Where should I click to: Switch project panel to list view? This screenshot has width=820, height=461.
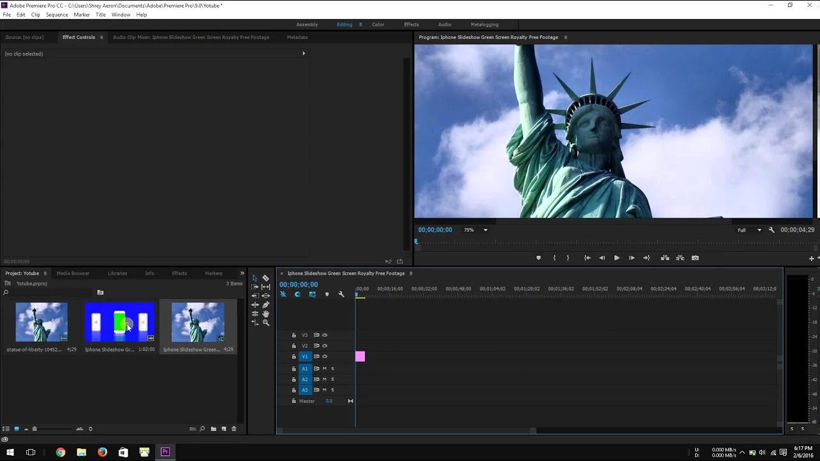[6, 429]
